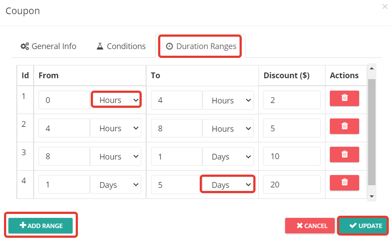Expand row 2 From unit Hours dropdown
391x240 pixels.
(x=116, y=128)
